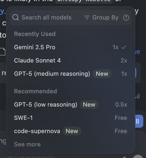Click the signal bars icon behind the menu
Viewport: 146px width, 158px height.
[137, 96]
